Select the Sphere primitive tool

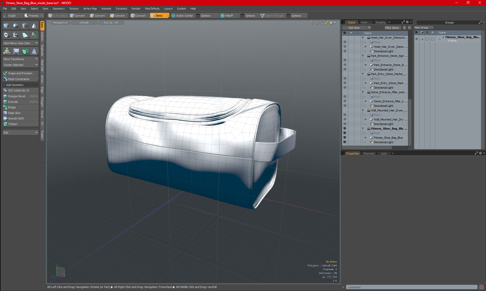pyautogui.click(x=16, y=26)
